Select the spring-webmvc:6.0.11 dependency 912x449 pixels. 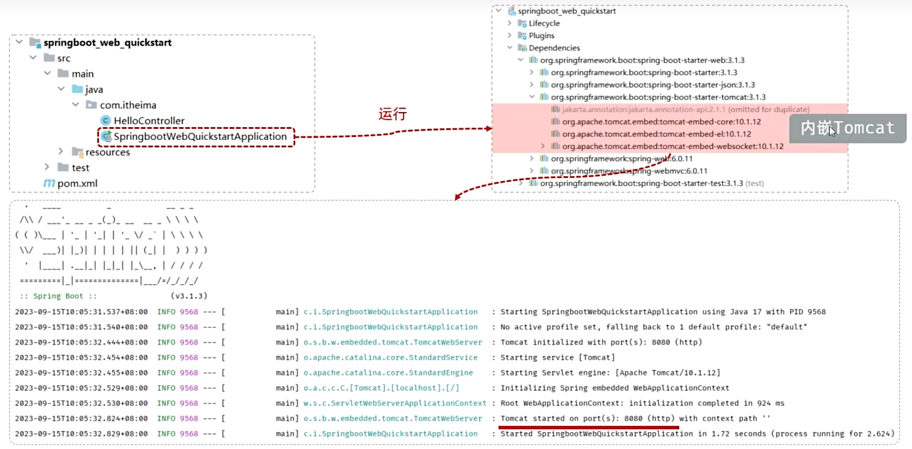pos(629,171)
